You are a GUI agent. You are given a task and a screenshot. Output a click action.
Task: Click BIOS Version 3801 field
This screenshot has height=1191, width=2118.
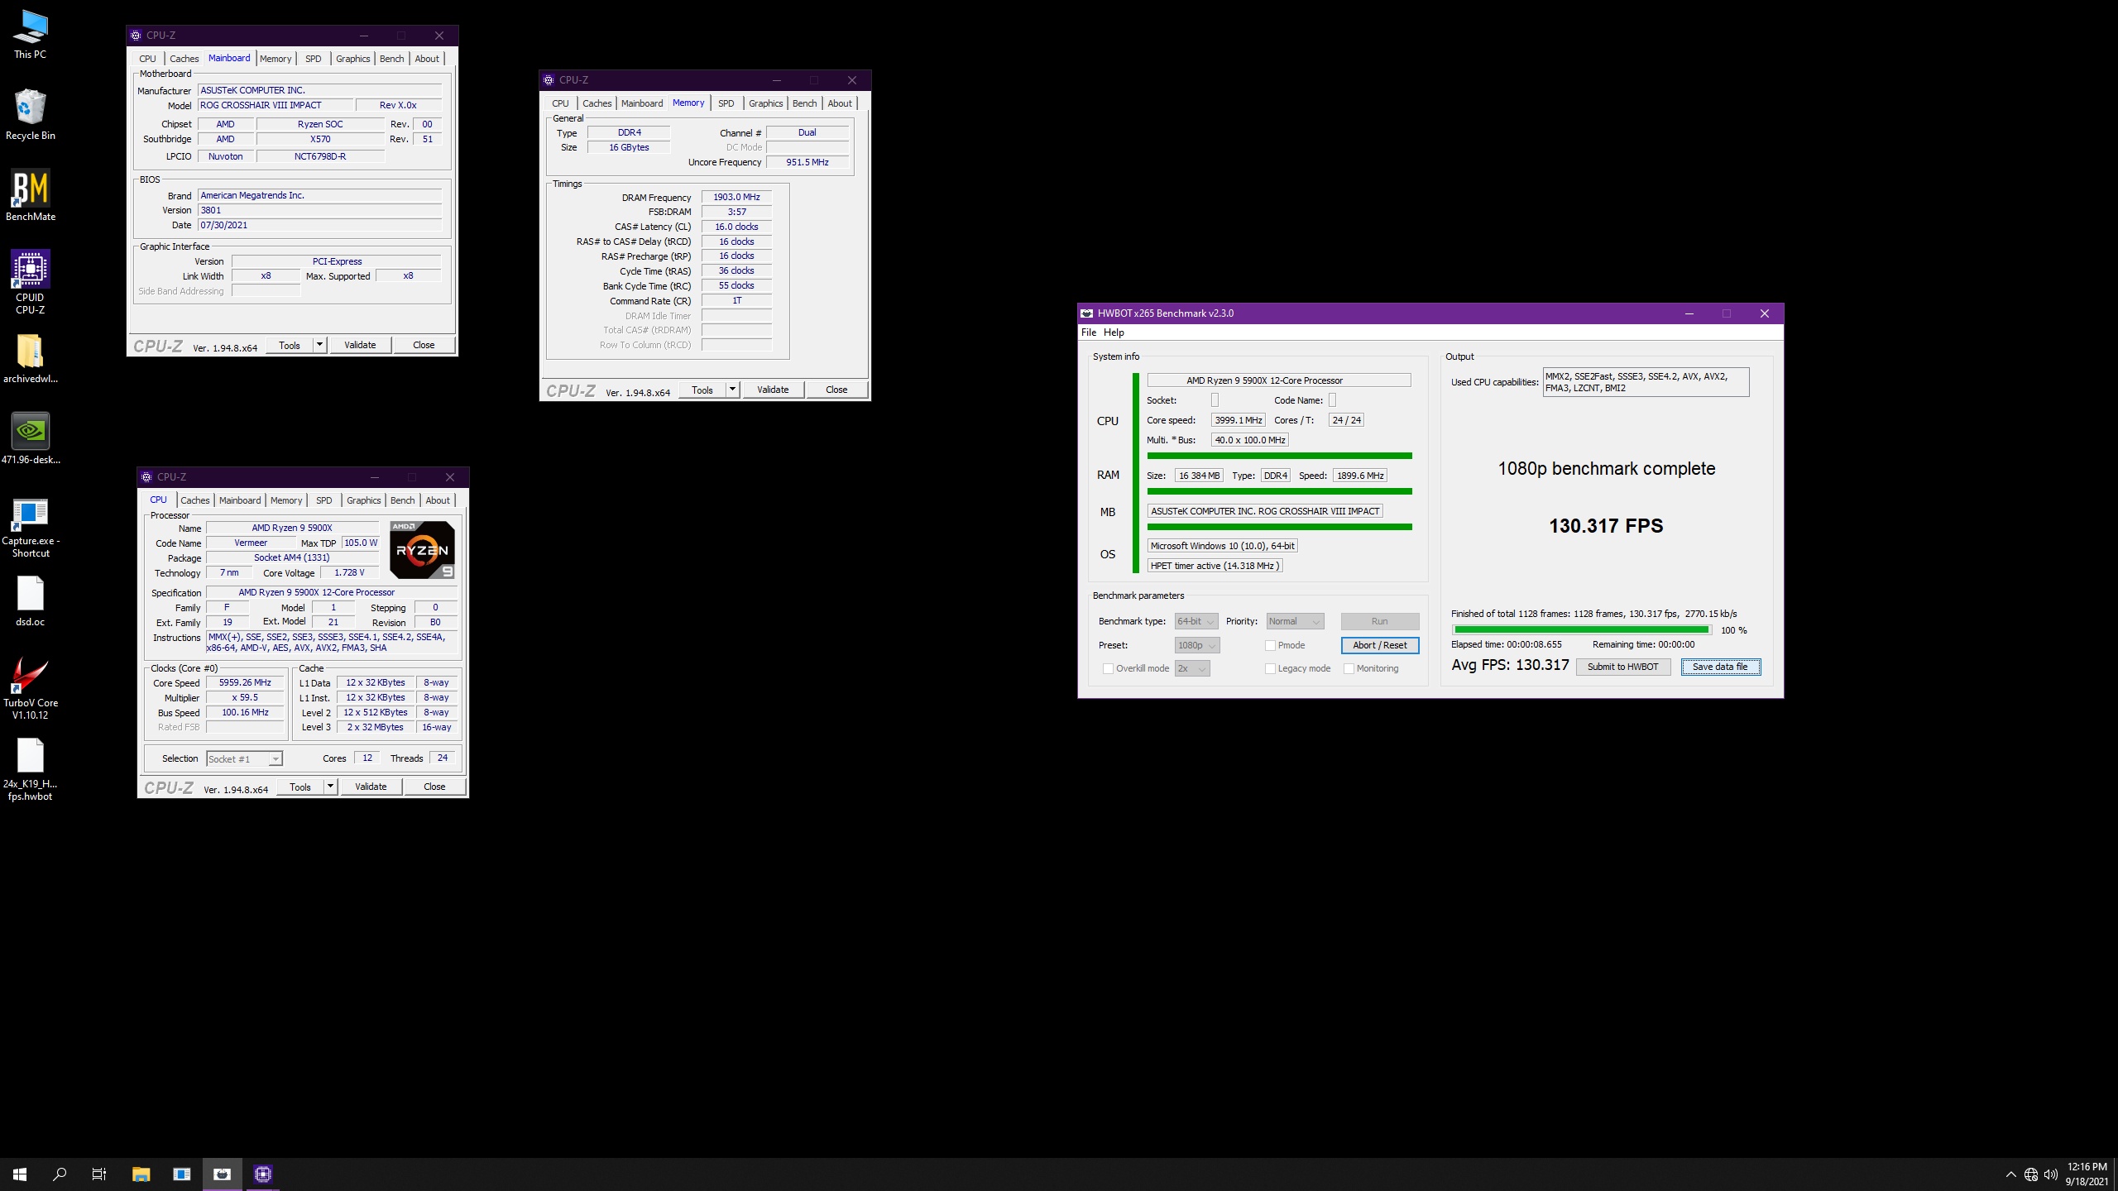319,210
